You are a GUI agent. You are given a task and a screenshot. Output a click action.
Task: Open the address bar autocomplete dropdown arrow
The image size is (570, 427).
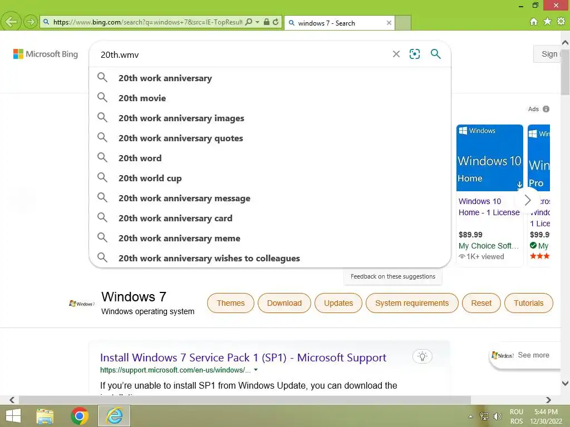coord(257,22)
